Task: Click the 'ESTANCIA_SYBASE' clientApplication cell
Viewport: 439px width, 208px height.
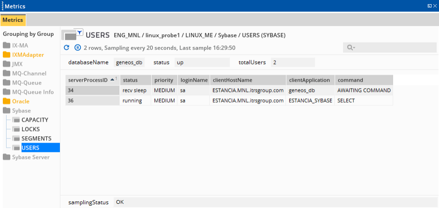Action: coord(310,101)
